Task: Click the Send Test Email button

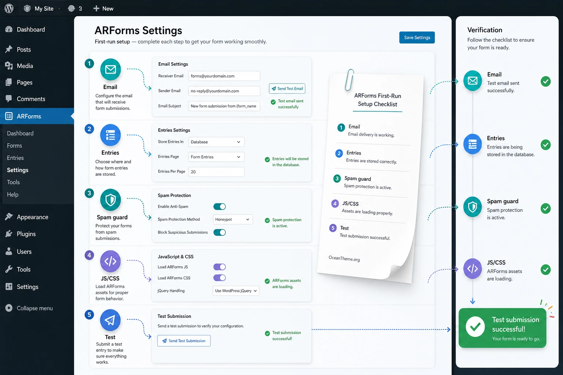Action: pyautogui.click(x=287, y=89)
